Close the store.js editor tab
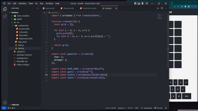 point(116,8)
